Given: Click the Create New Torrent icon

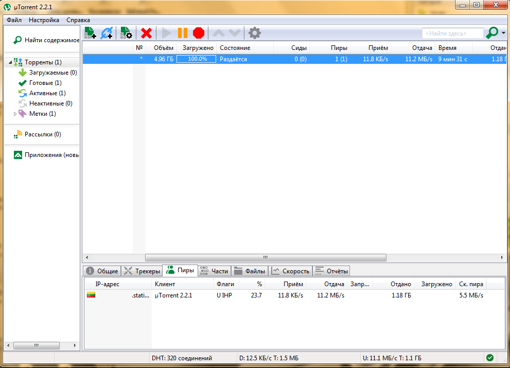Looking at the screenshot, I should click(126, 33).
